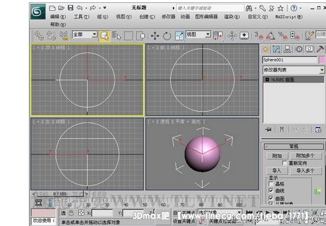Click the Sphere001 object name field
This screenshot has width=326, height=226.
[x=290, y=60]
